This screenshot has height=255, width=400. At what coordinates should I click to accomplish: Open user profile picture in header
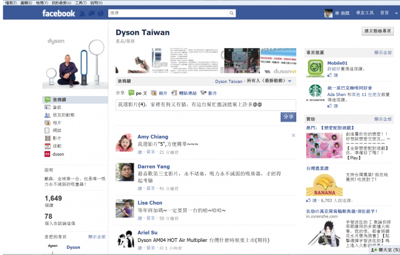328,13
